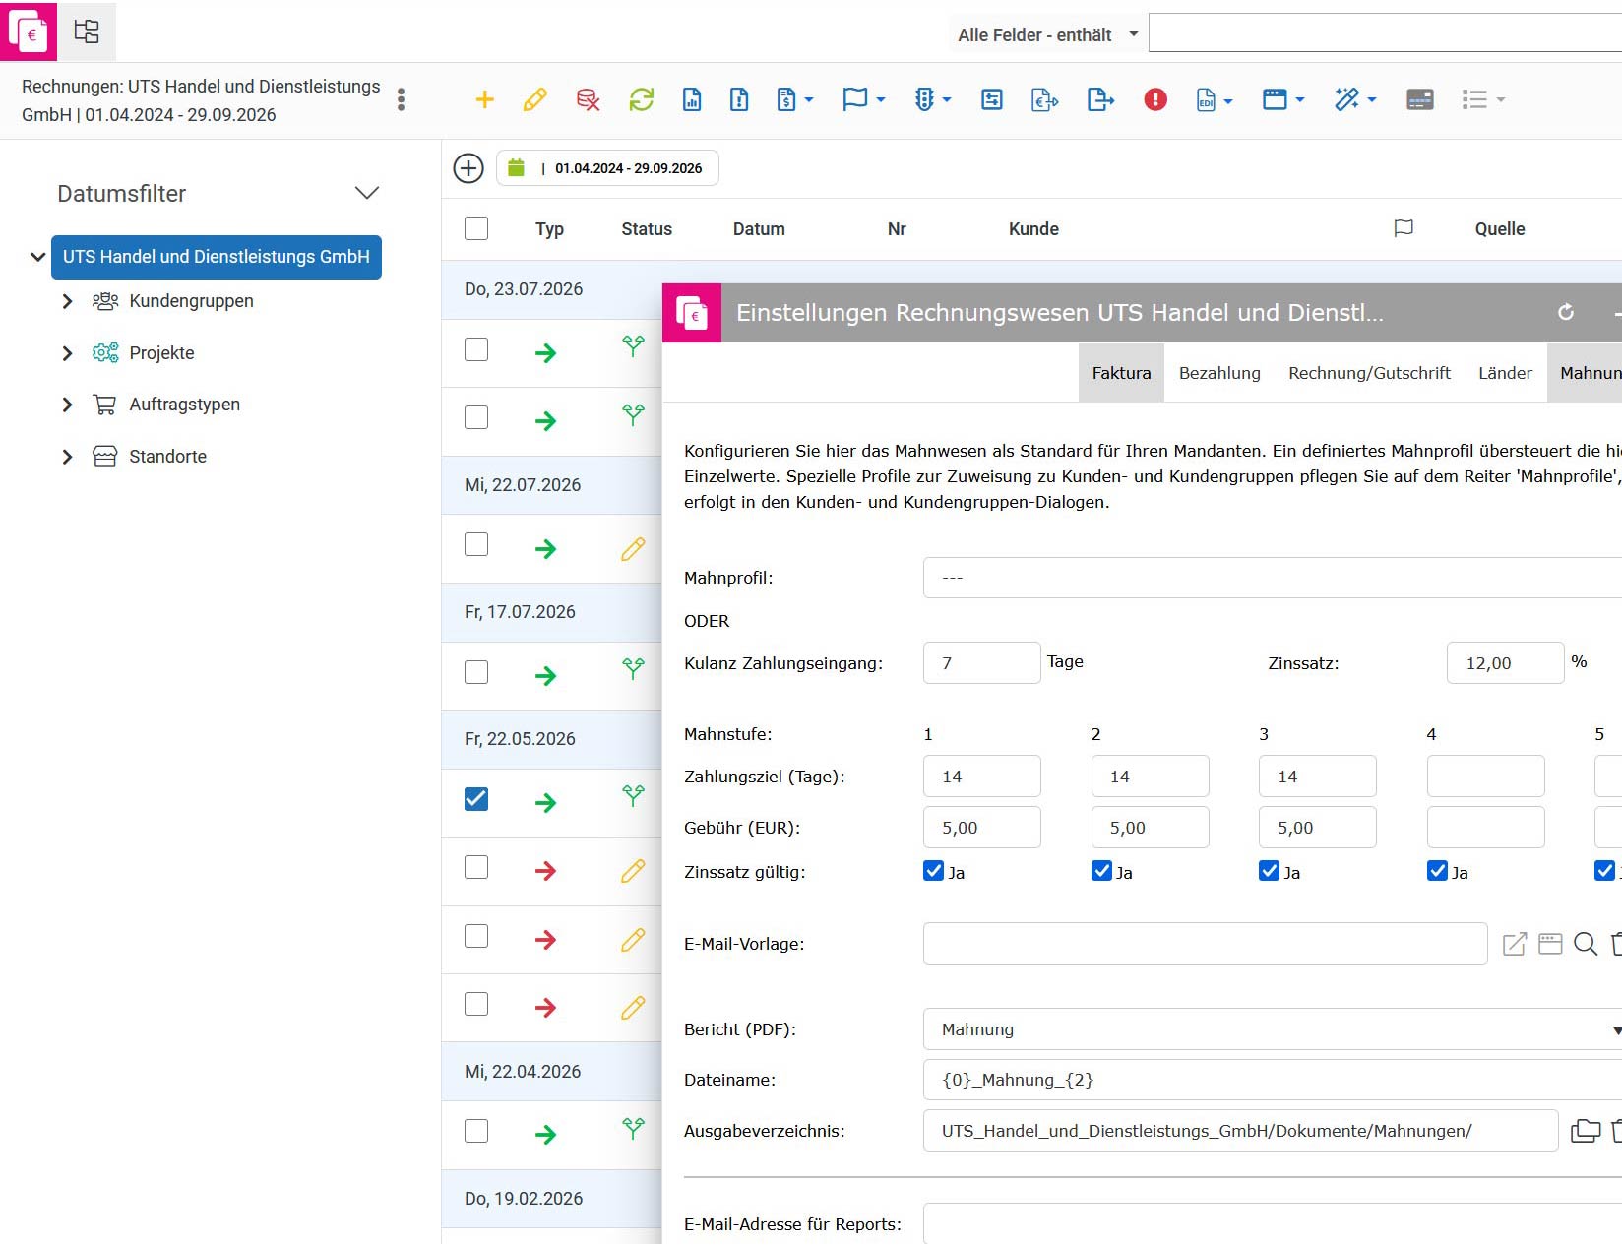Expand the Kundengruppen tree node
This screenshot has width=1622, height=1245.
[67, 301]
